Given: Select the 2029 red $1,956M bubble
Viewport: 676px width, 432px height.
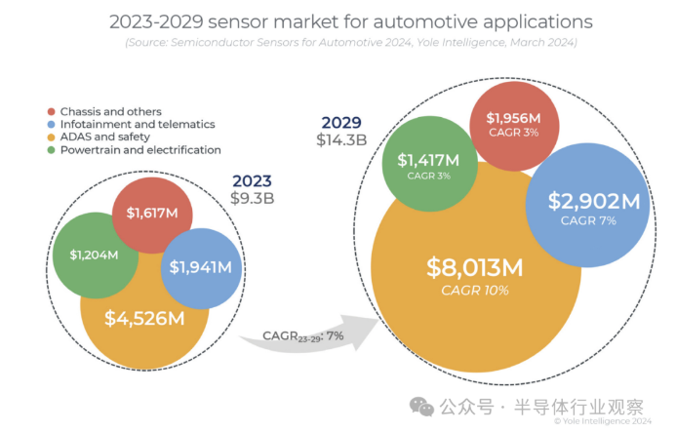Looking at the screenshot, I should point(512,124).
